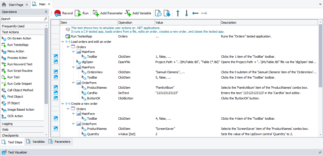Expand the Logging operations category
This screenshot has height=156, width=323.
coord(7,124)
